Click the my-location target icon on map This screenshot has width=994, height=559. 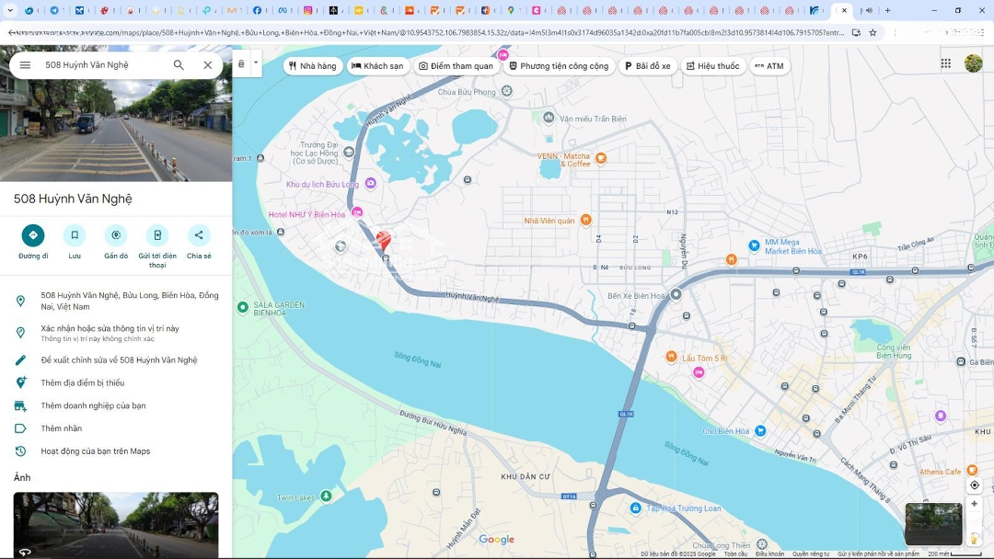point(974,485)
